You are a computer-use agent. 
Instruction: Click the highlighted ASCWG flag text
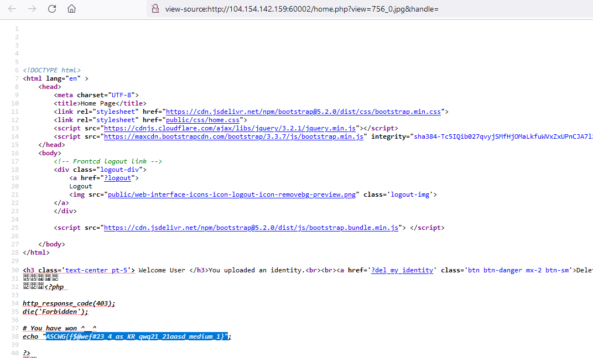[137, 336]
